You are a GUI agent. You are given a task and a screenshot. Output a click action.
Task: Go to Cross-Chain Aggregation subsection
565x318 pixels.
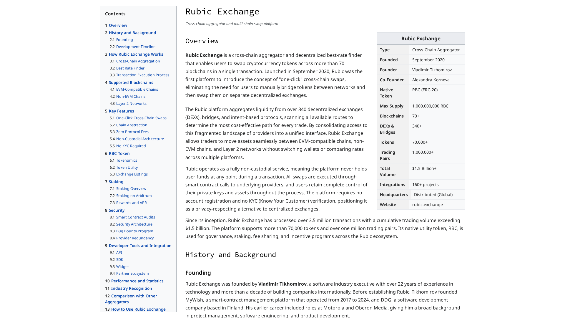click(138, 61)
